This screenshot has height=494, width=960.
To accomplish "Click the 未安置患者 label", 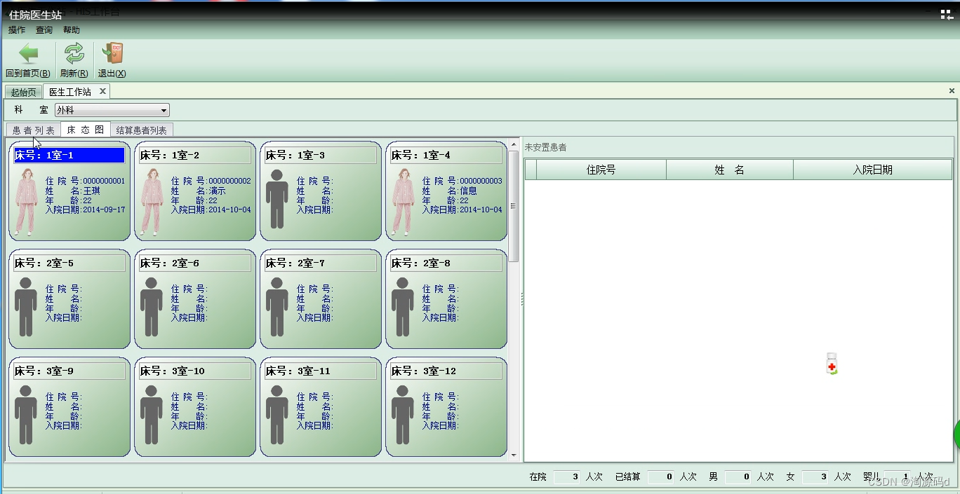I will 546,147.
